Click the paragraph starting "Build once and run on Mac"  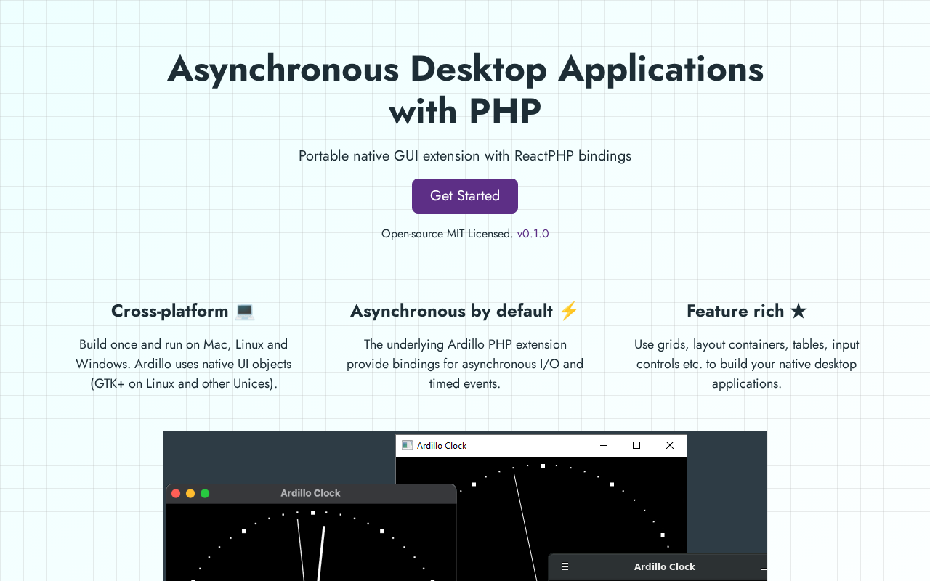coord(183,364)
